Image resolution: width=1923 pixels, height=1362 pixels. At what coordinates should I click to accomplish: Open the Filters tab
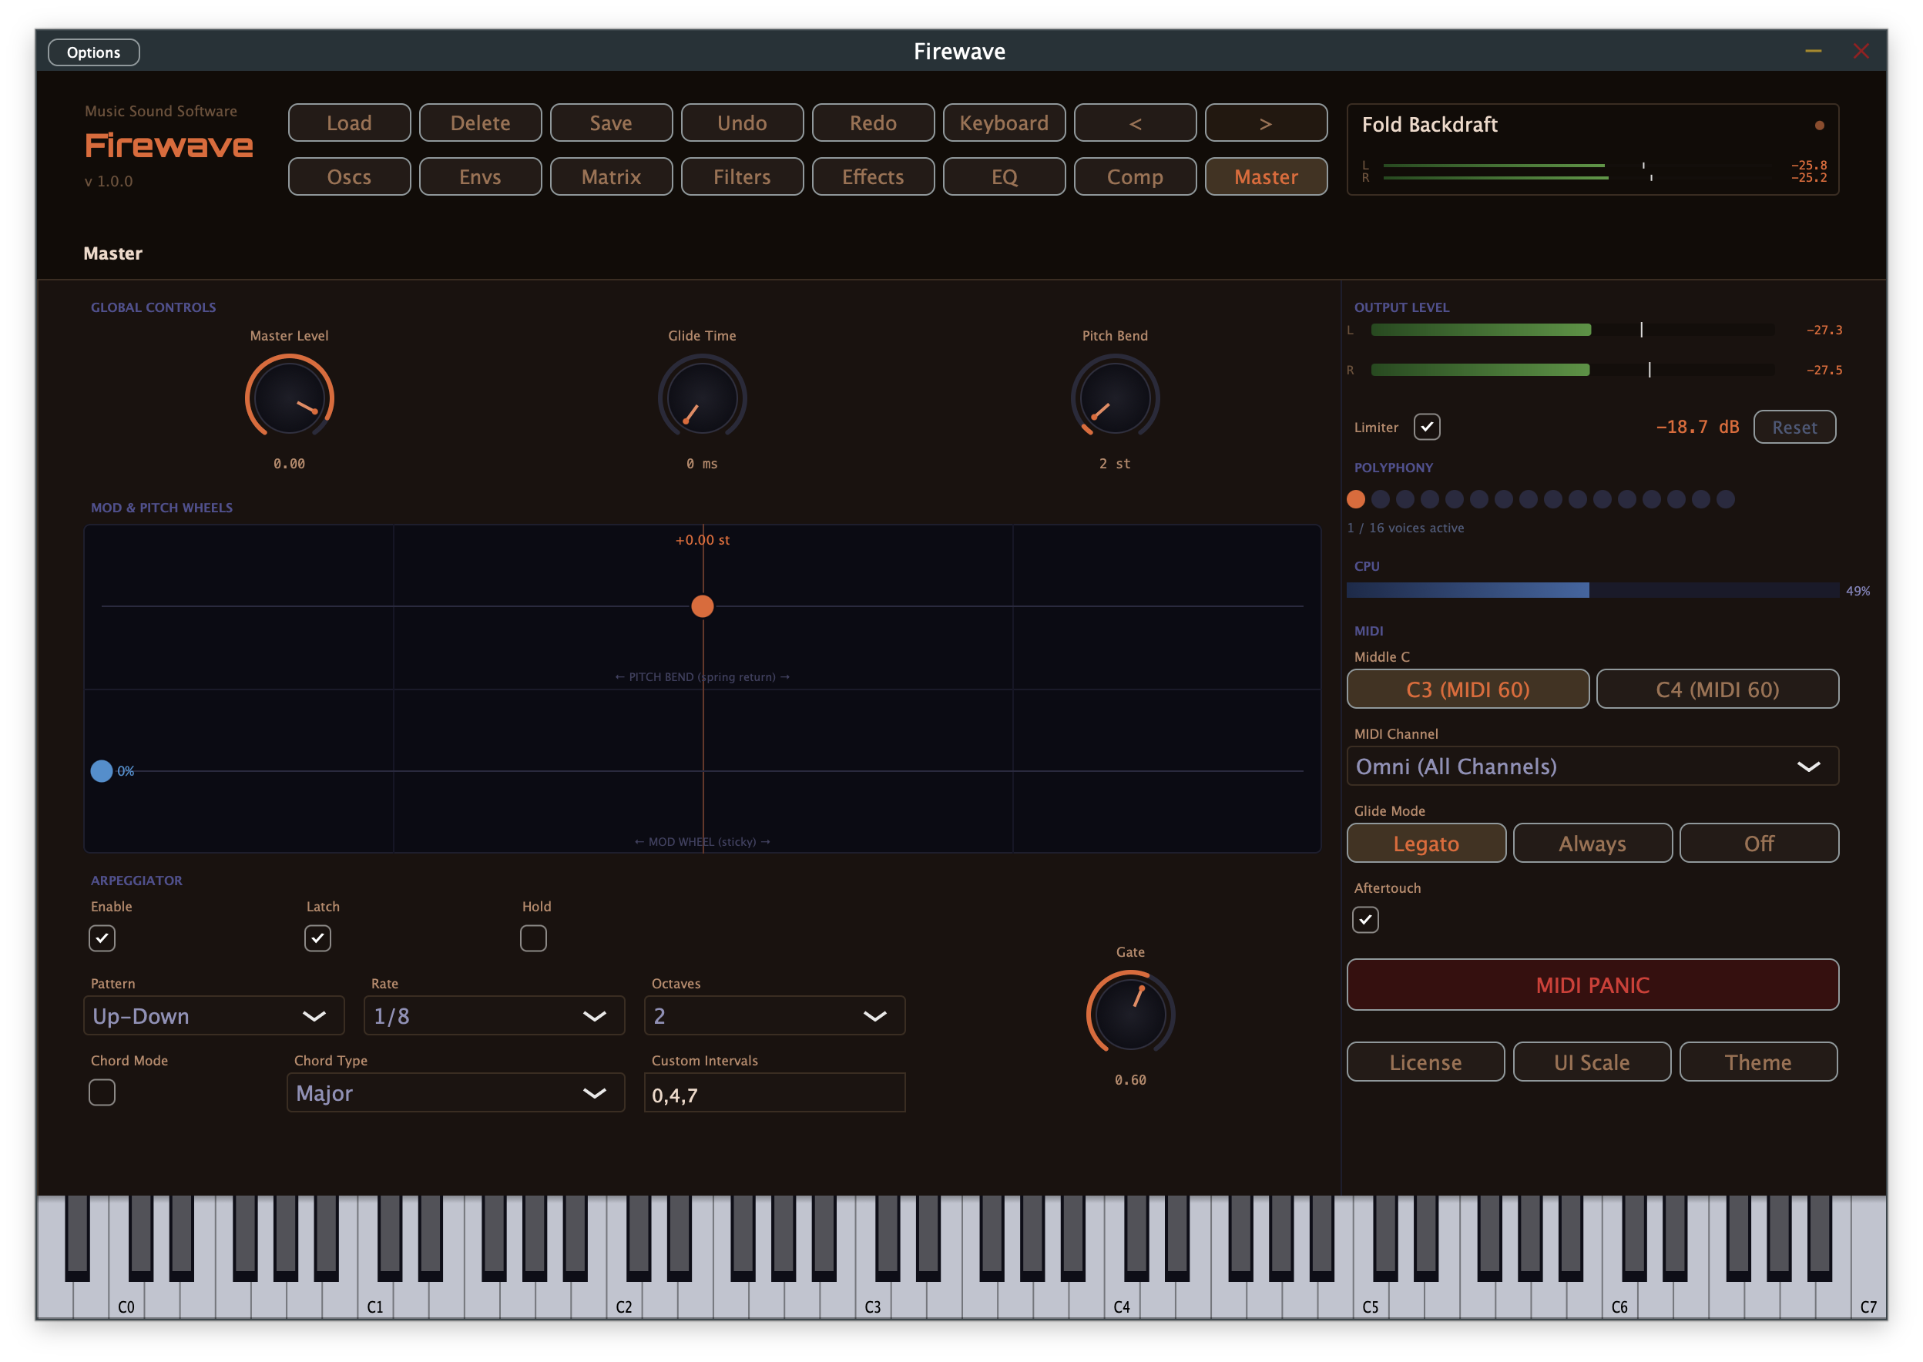click(741, 177)
